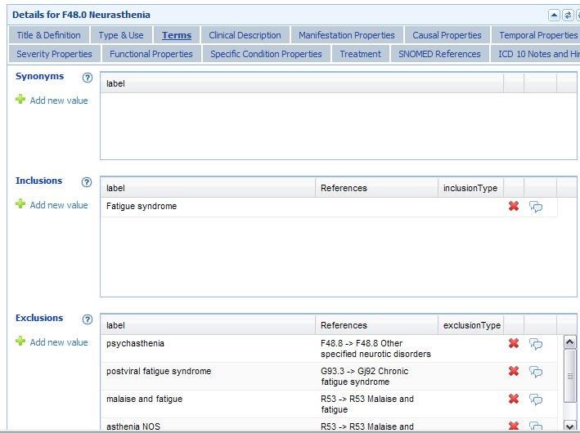Refresh the Details panel
Image resolution: width=580 pixels, height=433 pixels.
[x=567, y=15]
